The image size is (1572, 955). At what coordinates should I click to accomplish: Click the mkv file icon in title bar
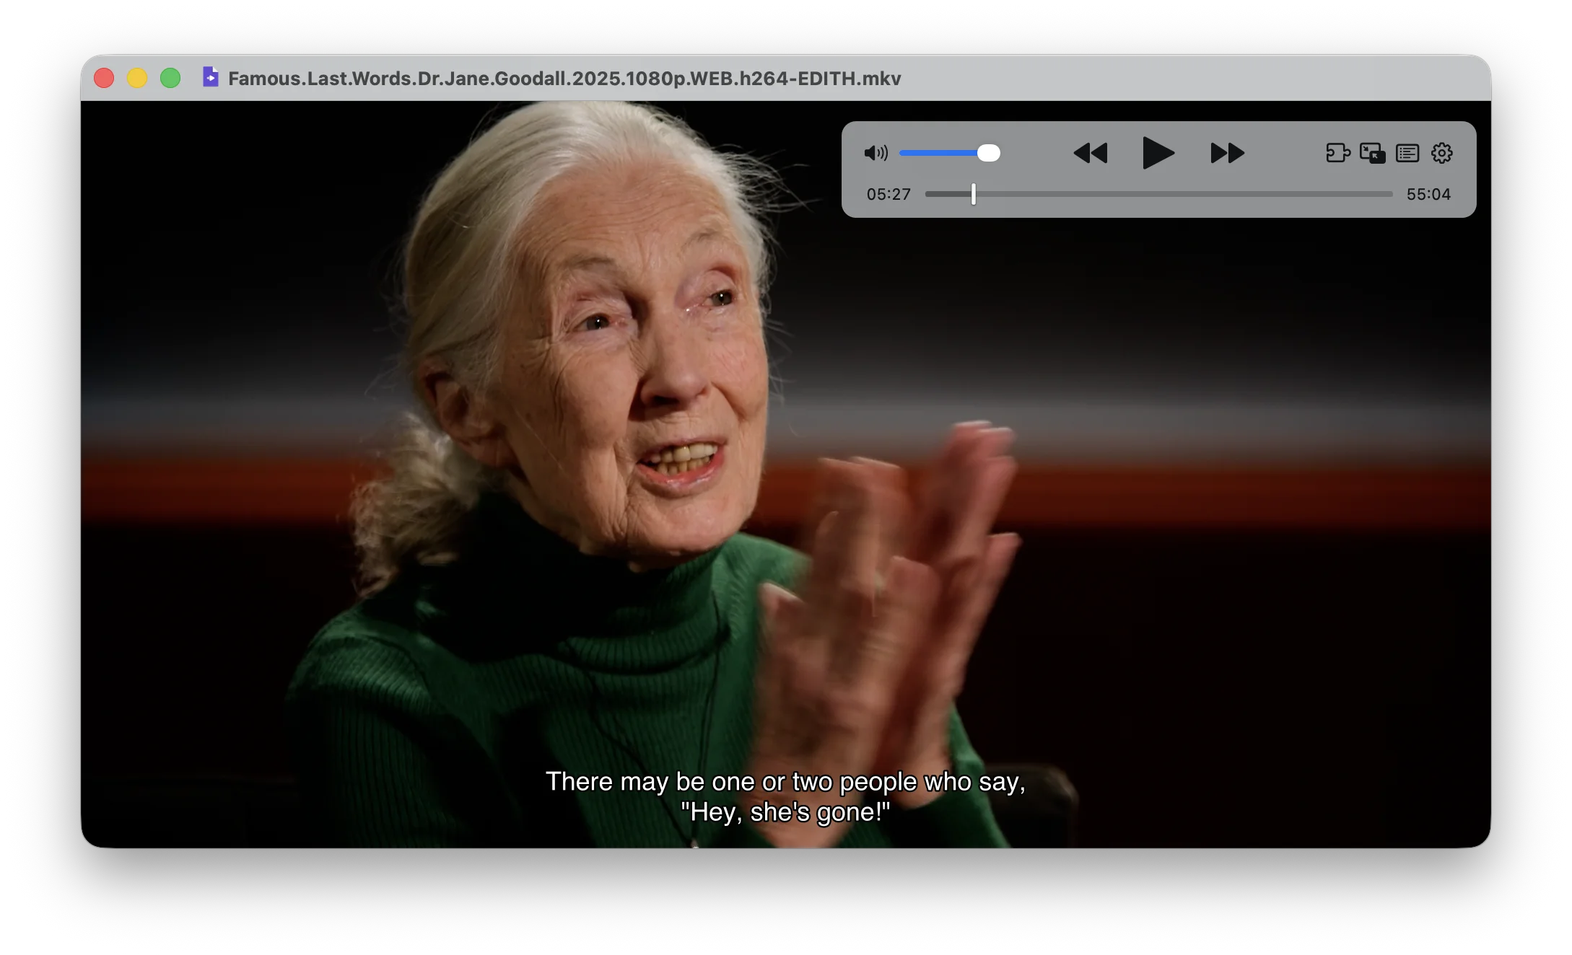pos(210,77)
